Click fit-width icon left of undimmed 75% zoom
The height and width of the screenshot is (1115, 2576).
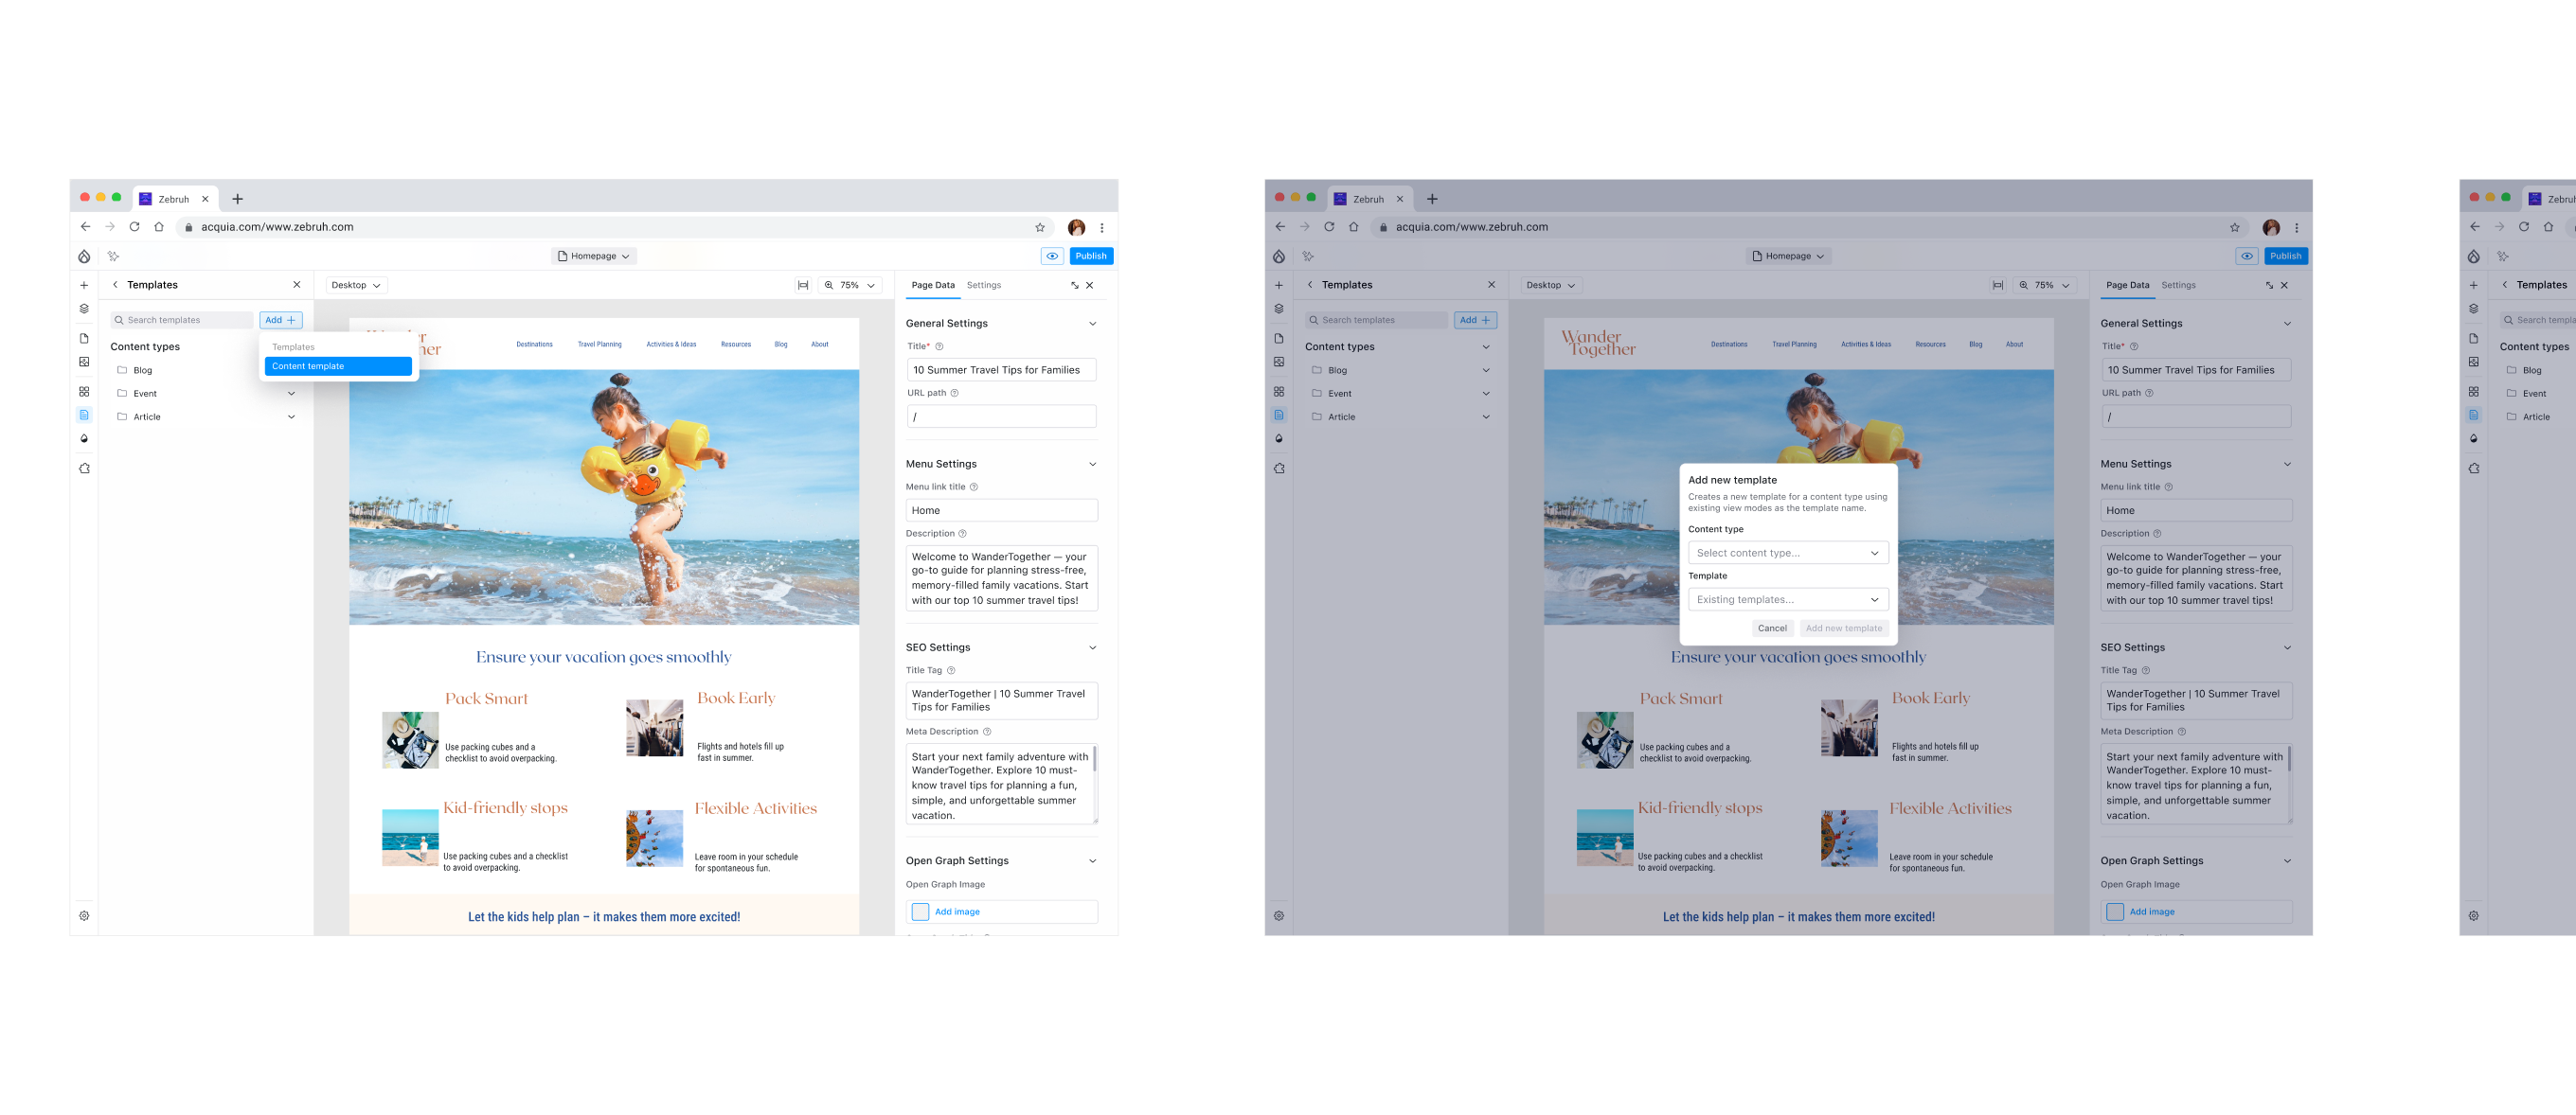[x=802, y=286]
